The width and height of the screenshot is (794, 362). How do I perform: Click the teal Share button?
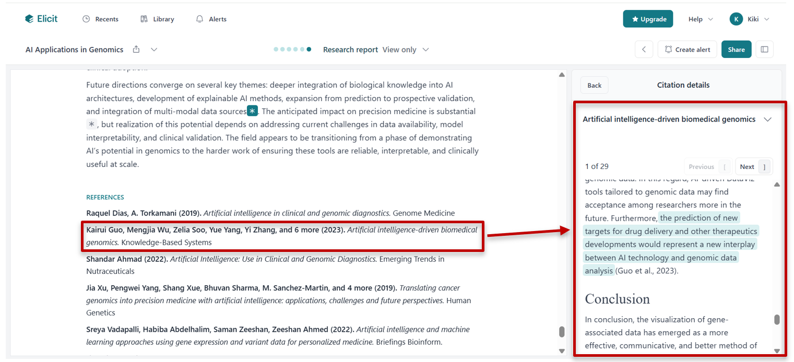(x=736, y=50)
